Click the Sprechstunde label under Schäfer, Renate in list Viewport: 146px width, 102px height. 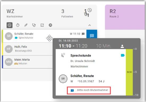click(x=26, y=38)
